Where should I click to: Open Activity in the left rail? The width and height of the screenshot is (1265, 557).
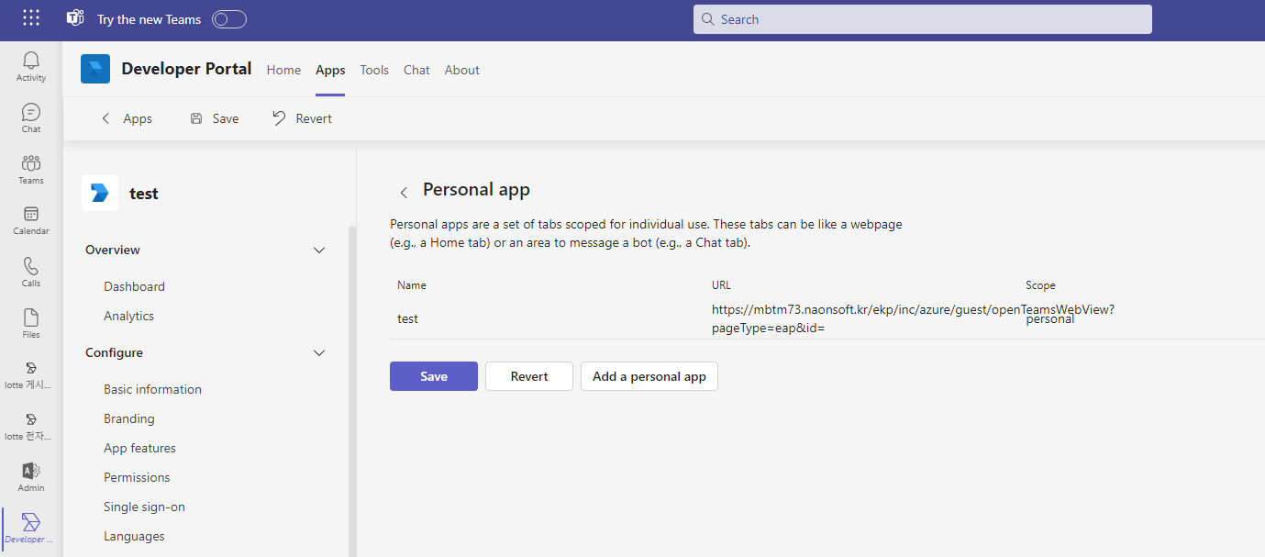[x=31, y=67]
